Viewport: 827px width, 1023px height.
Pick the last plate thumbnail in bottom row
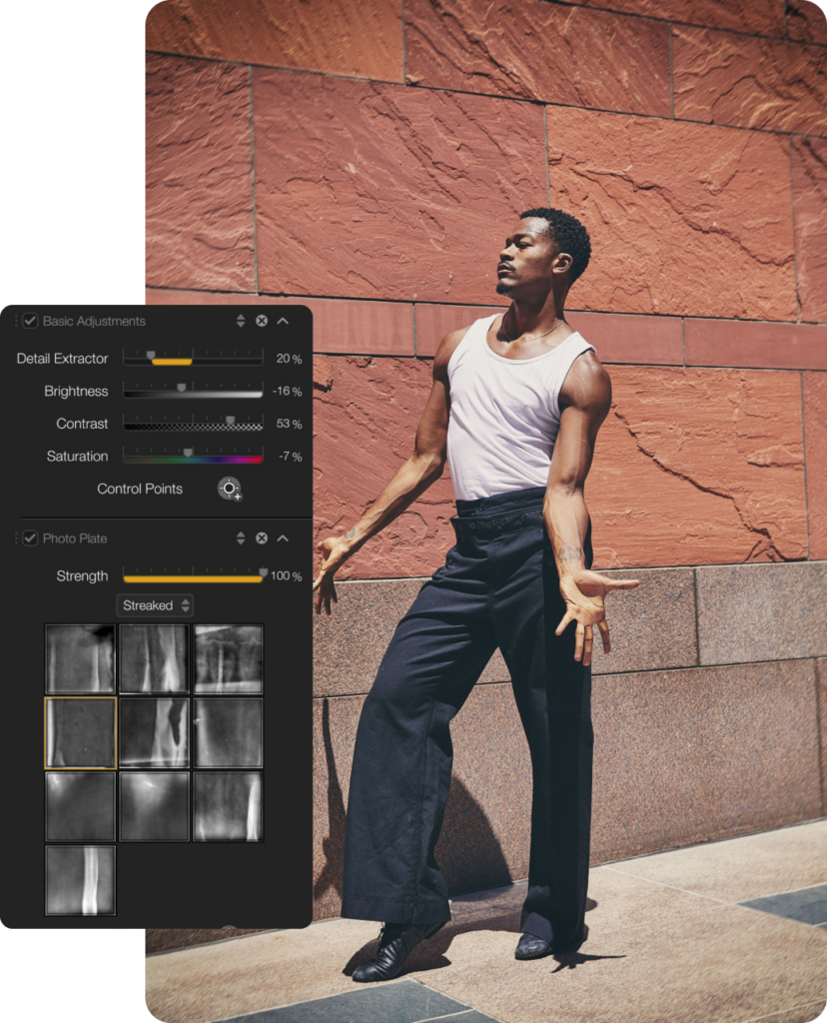click(80, 880)
